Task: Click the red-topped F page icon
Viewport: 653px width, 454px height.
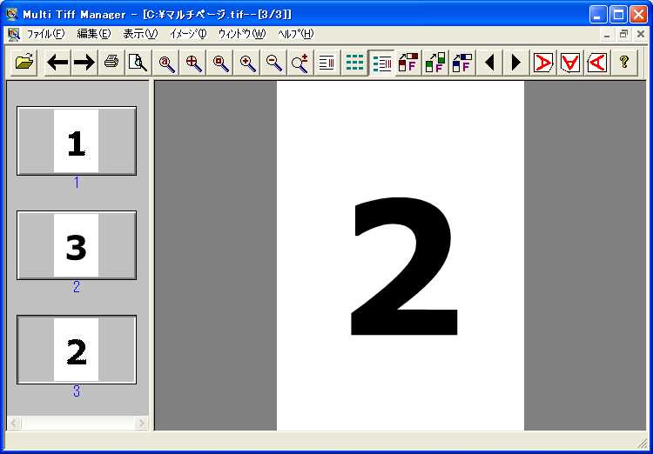Action: click(x=408, y=63)
